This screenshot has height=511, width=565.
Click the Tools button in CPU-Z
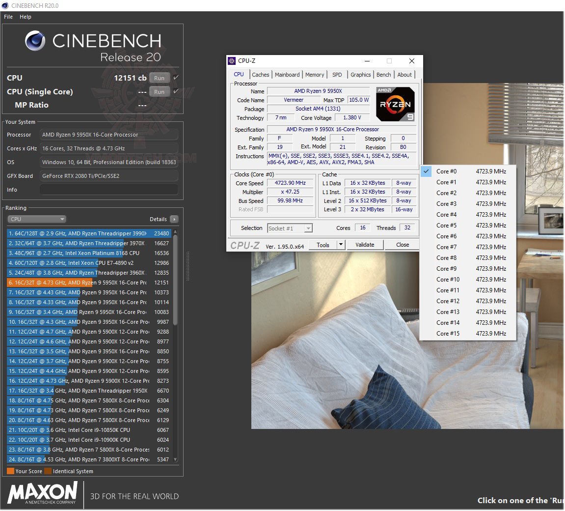(323, 245)
